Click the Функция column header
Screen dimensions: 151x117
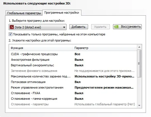pyautogui.click(x=41, y=48)
